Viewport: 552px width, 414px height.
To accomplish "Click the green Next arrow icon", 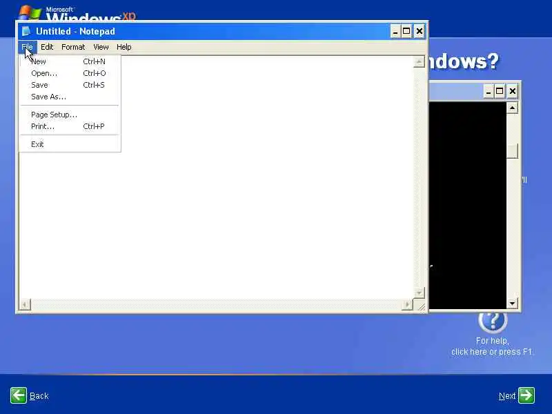I will click(x=526, y=395).
